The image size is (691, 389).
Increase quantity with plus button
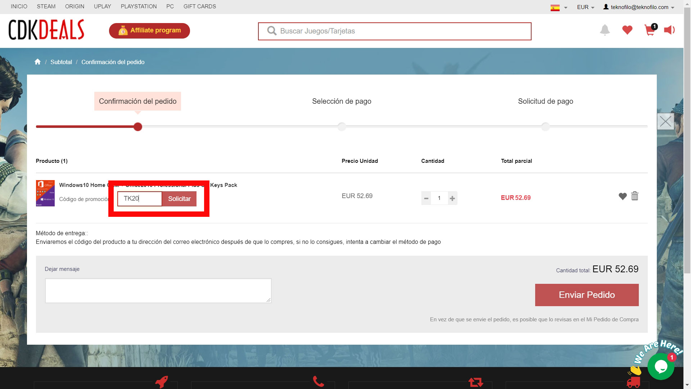(x=452, y=198)
